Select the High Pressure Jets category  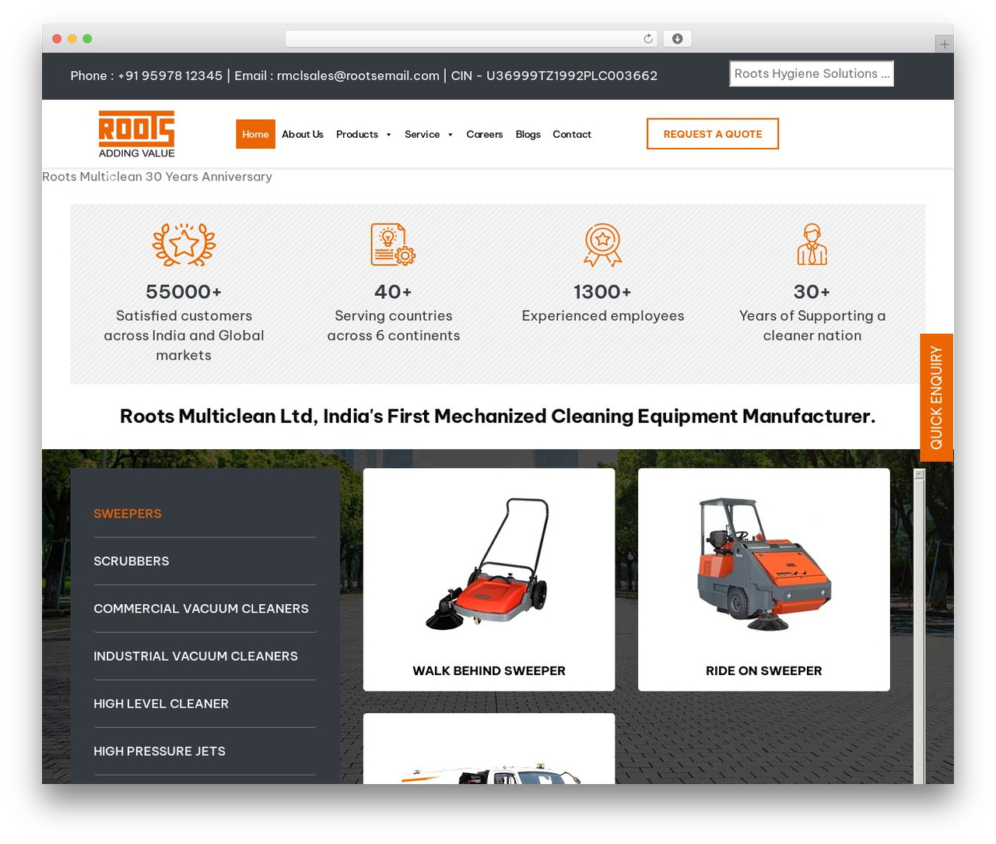tap(160, 751)
